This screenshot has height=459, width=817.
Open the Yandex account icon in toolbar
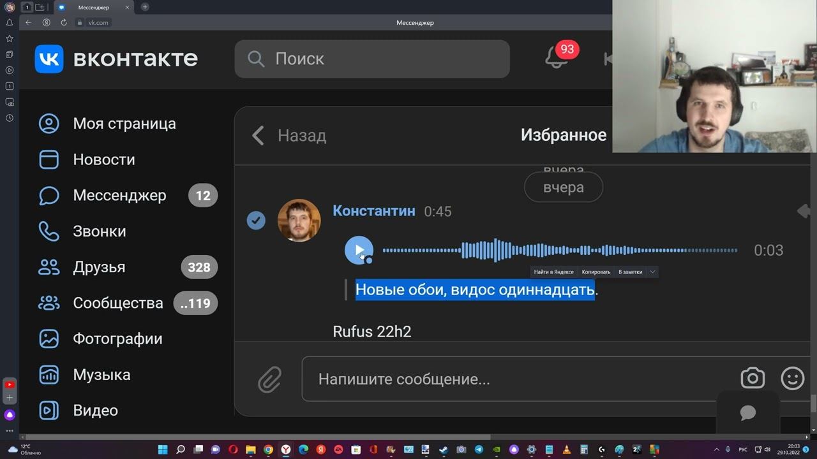[47, 22]
